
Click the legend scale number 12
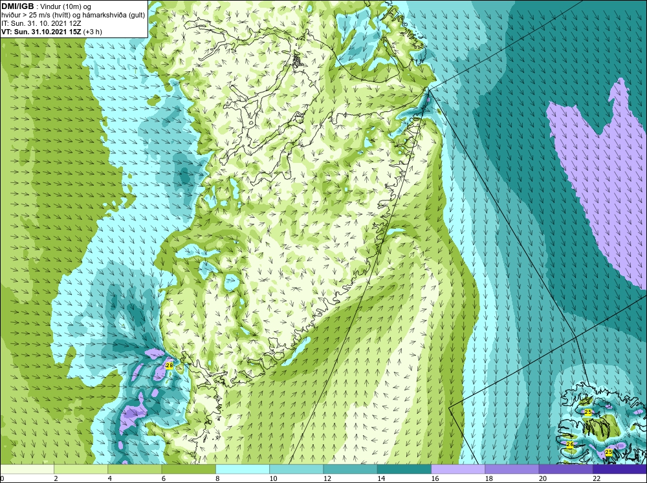coord(327,478)
